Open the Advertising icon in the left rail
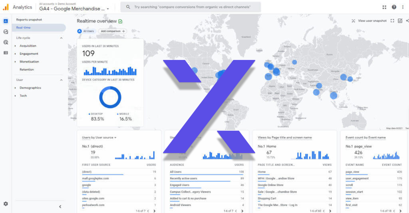 pos(6,42)
